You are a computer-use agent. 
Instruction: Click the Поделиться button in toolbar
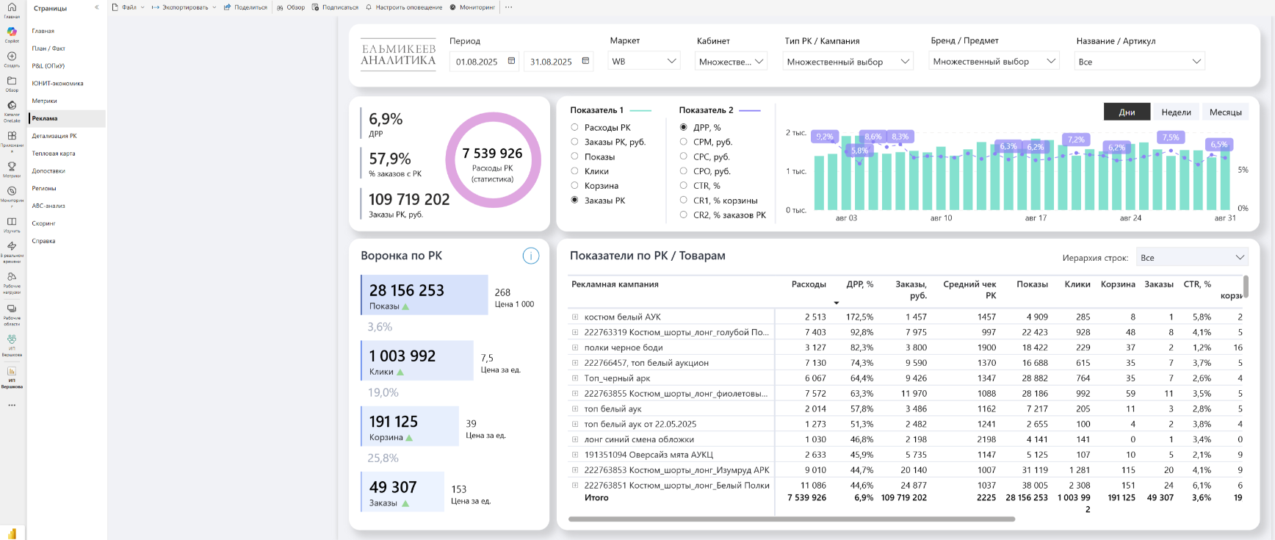(246, 7)
